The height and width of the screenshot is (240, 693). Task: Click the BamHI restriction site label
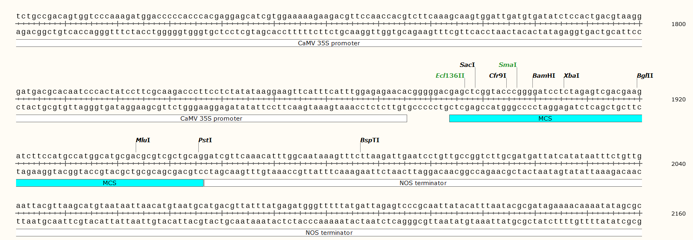coord(544,76)
